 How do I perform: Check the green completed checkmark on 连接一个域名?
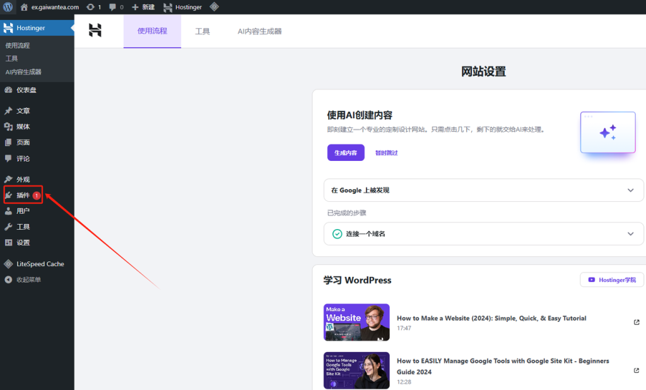click(x=336, y=233)
